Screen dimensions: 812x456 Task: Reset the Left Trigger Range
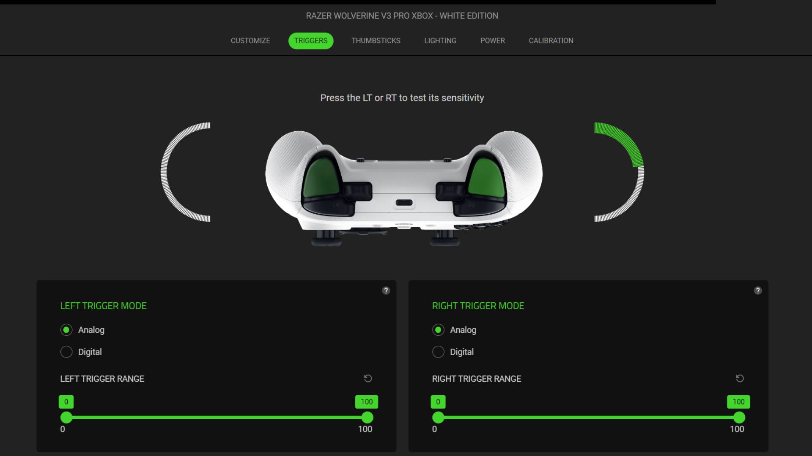click(x=368, y=378)
